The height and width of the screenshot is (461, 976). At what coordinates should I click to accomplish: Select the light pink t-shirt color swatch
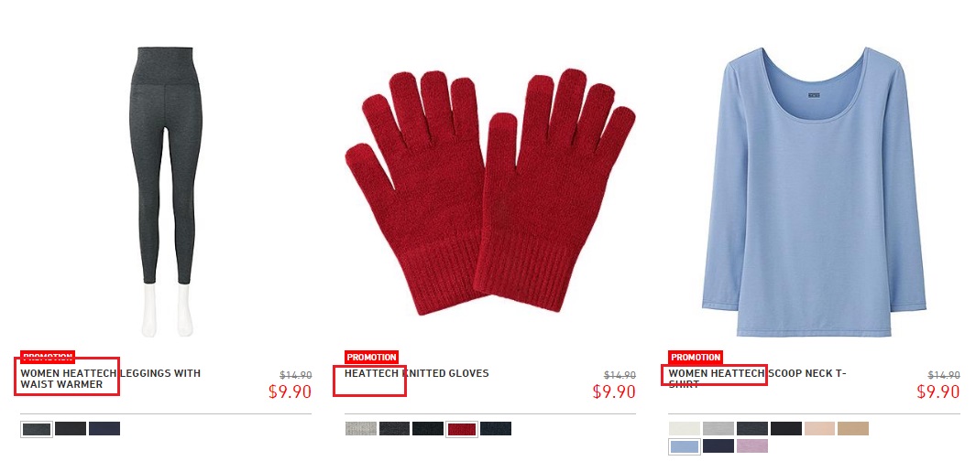[819, 429]
